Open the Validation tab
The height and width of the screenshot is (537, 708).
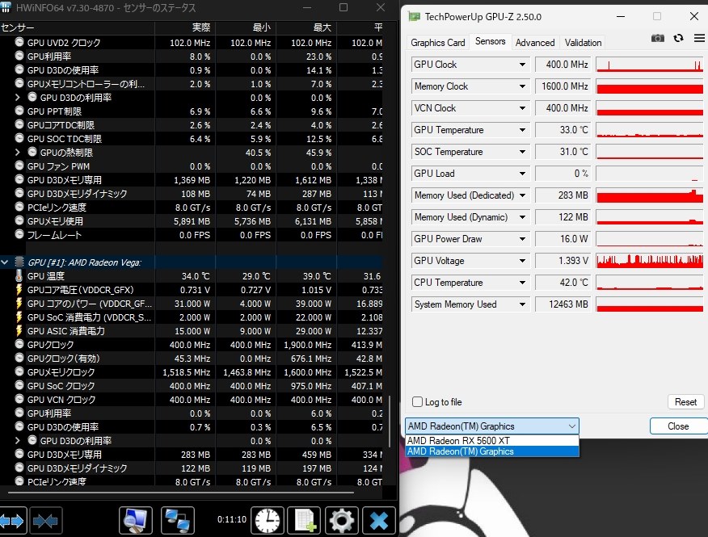tap(583, 43)
